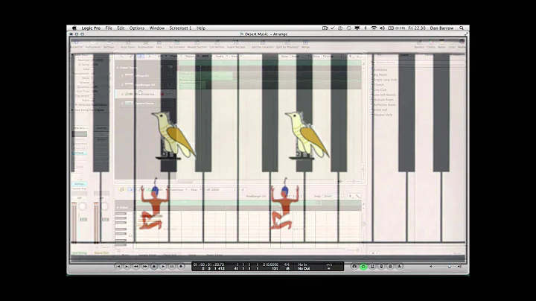Screen dimensions: 536x301
Task: Open the Inspector from the toolbar
Action: pos(76,43)
